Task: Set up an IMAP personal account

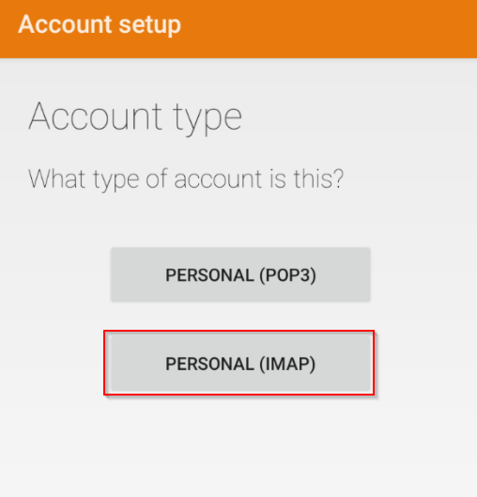Action: tap(240, 363)
